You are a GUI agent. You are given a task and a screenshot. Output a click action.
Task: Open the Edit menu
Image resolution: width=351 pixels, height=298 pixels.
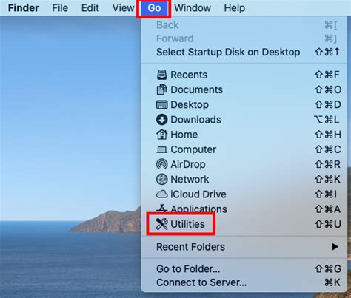pos(90,8)
